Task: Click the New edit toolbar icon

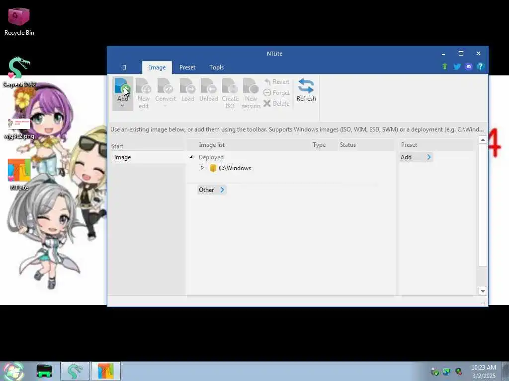Action: pyautogui.click(x=144, y=93)
